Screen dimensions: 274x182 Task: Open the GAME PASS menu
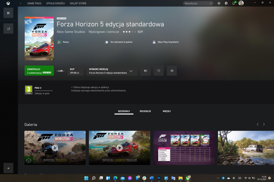pyautogui.click(x=34, y=3)
